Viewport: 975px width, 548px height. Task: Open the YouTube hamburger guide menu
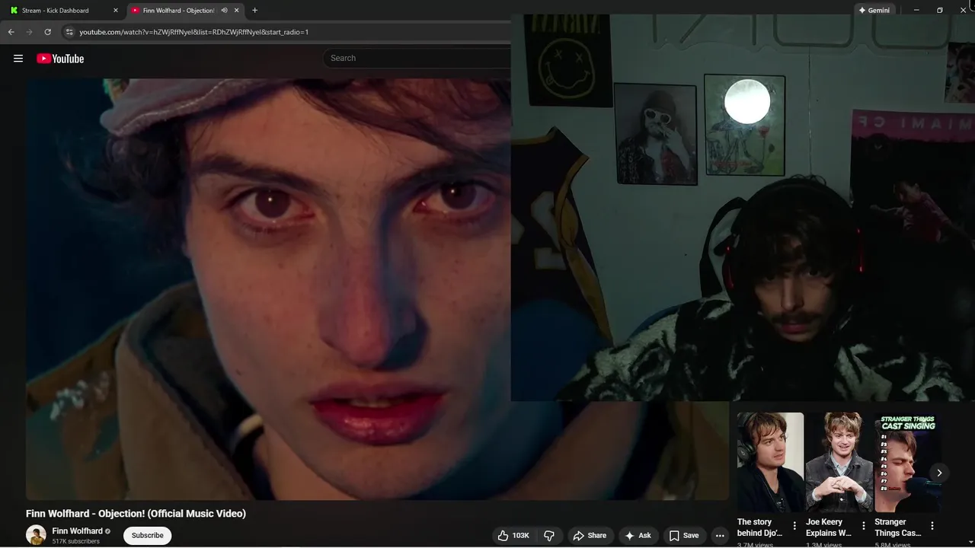point(18,59)
